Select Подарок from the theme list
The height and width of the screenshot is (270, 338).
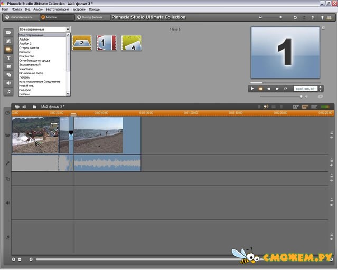point(25,90)
